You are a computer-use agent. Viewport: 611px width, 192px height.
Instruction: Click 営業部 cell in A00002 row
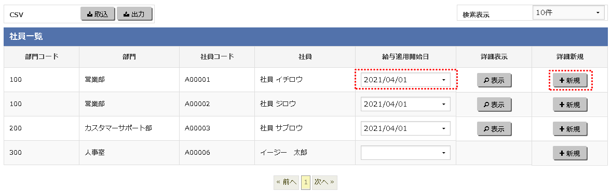point(129,104)
